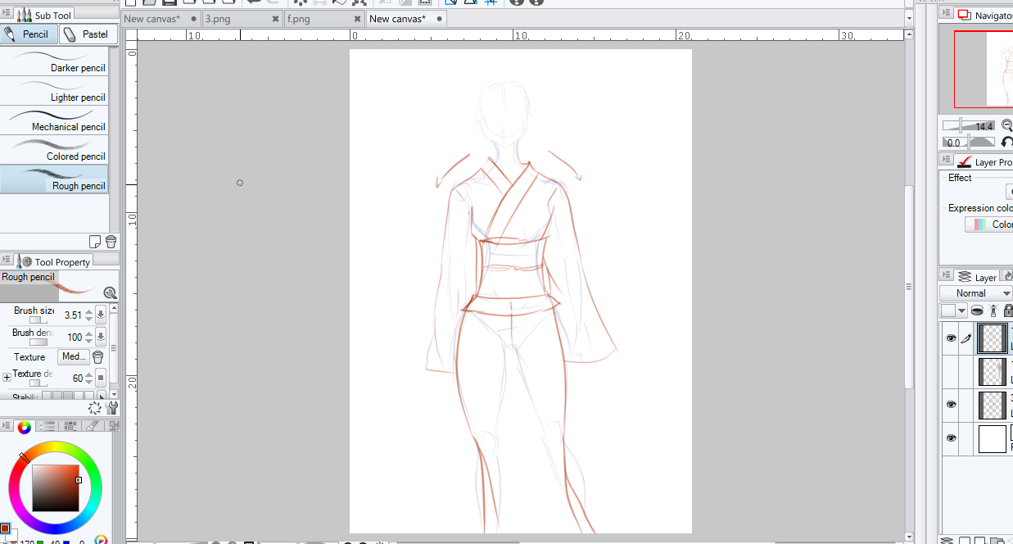Adjust the Brush size stepper arrows
The image size is (1013, 544).
[x=88, y=315]
